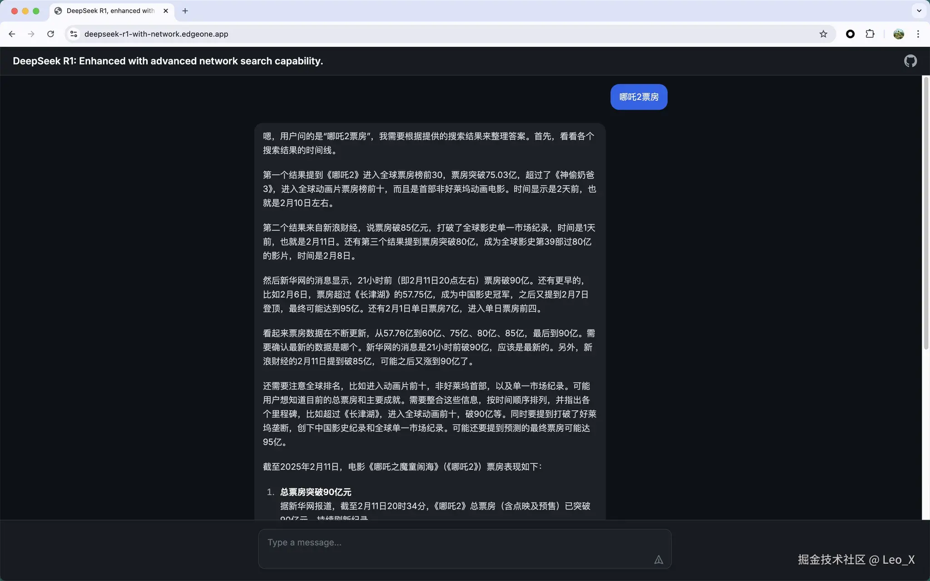Reload the page
The image size is (930, 581).
pos(51,34)
